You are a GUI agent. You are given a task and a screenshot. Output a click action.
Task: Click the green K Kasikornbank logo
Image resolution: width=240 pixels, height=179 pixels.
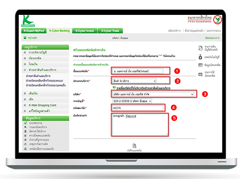(28, 21)
